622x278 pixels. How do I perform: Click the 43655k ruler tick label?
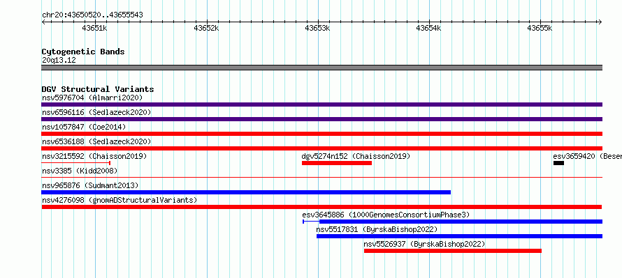pyautogui.click(x=540, y=28)
